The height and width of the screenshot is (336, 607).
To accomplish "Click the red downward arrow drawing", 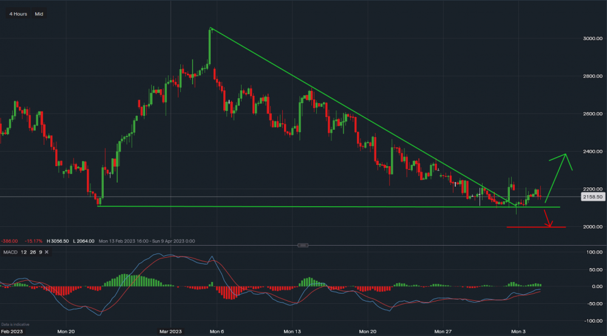I will [x=548, y=218].
